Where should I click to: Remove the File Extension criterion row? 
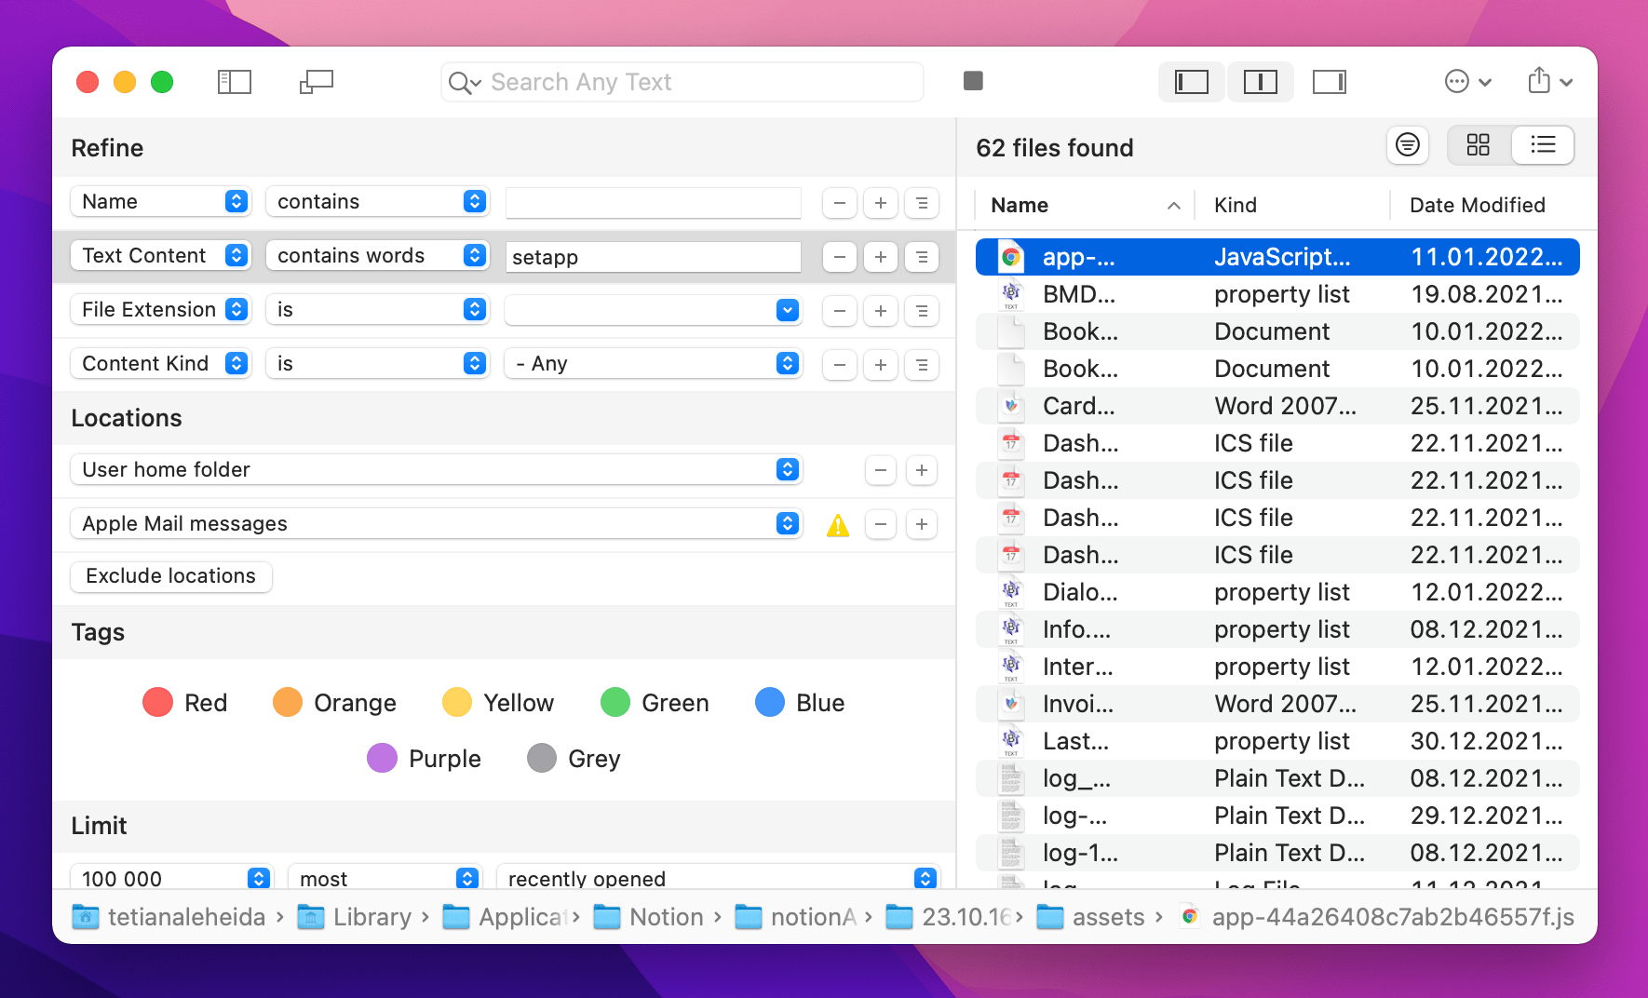tap(840, 311)
